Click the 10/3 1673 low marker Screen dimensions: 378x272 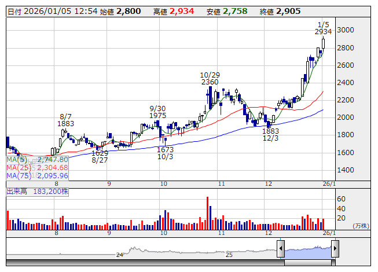pyautogui.click(x=165, y=153)
